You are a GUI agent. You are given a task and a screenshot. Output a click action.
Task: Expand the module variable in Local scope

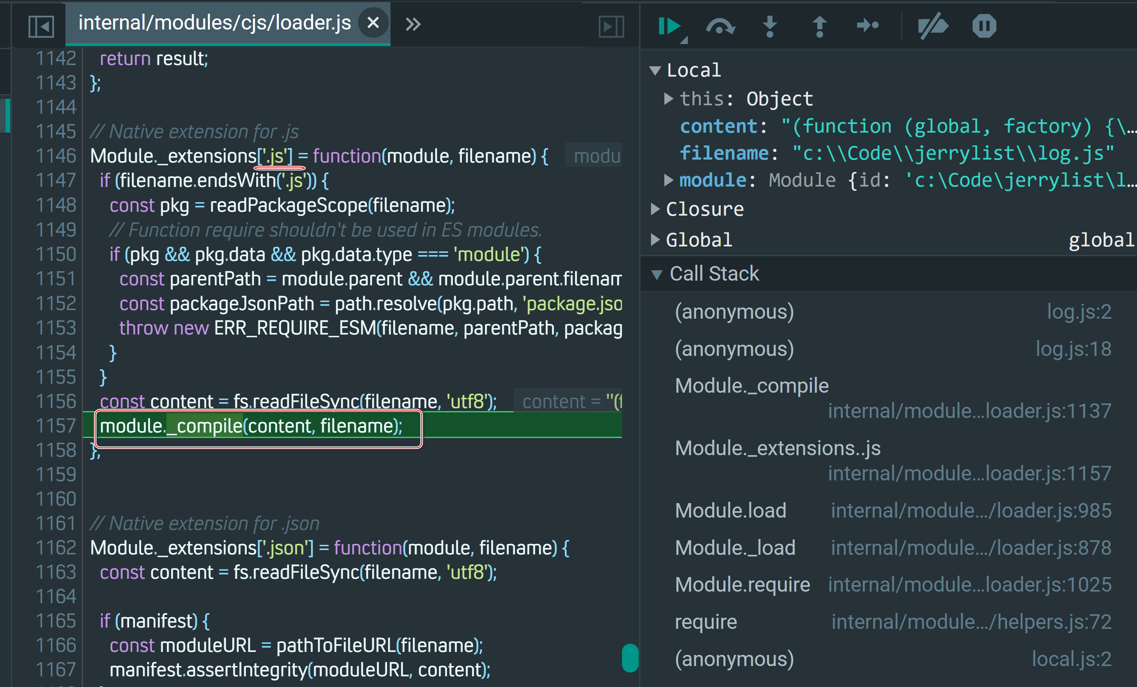[x=668, y=180]
